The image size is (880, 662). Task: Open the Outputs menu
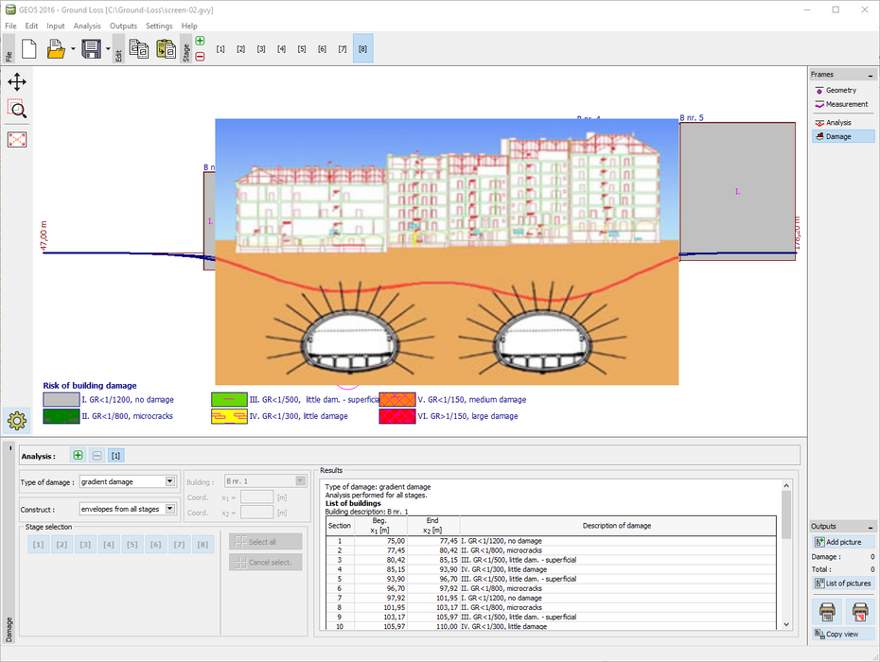pyautogui.click(x=123, y=26)
